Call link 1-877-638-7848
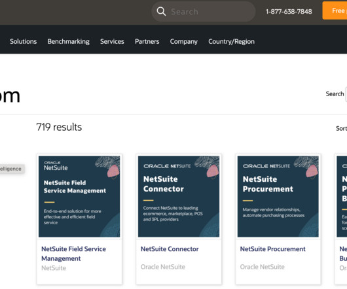This screenshot has width=347, height=289. tap(289, 12)
